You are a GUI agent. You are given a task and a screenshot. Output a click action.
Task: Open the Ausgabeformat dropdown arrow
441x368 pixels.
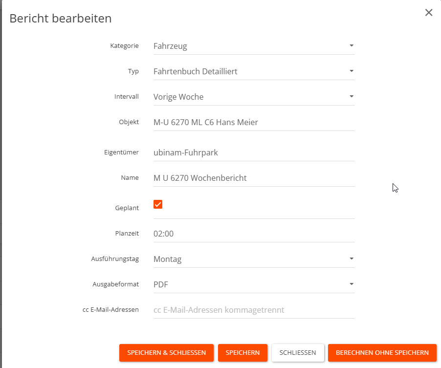[351, 284]
